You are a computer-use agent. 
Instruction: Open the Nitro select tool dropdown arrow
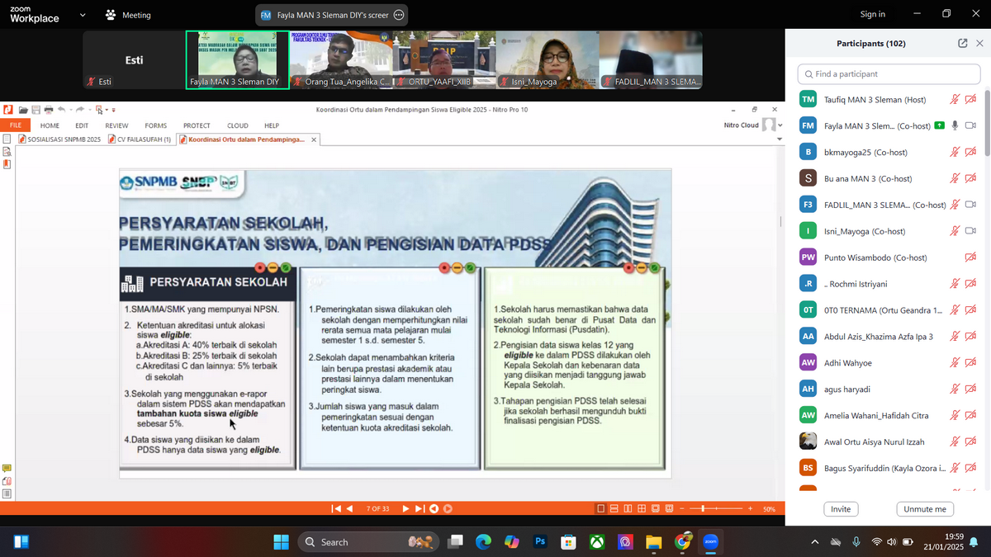[106, 109]
